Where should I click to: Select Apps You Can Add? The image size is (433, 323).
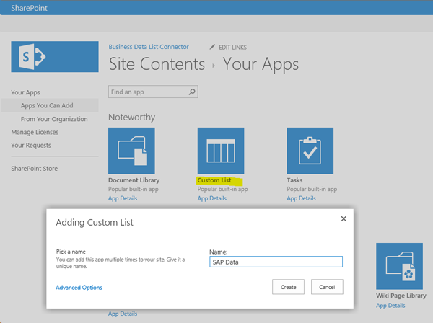point(48,105)
